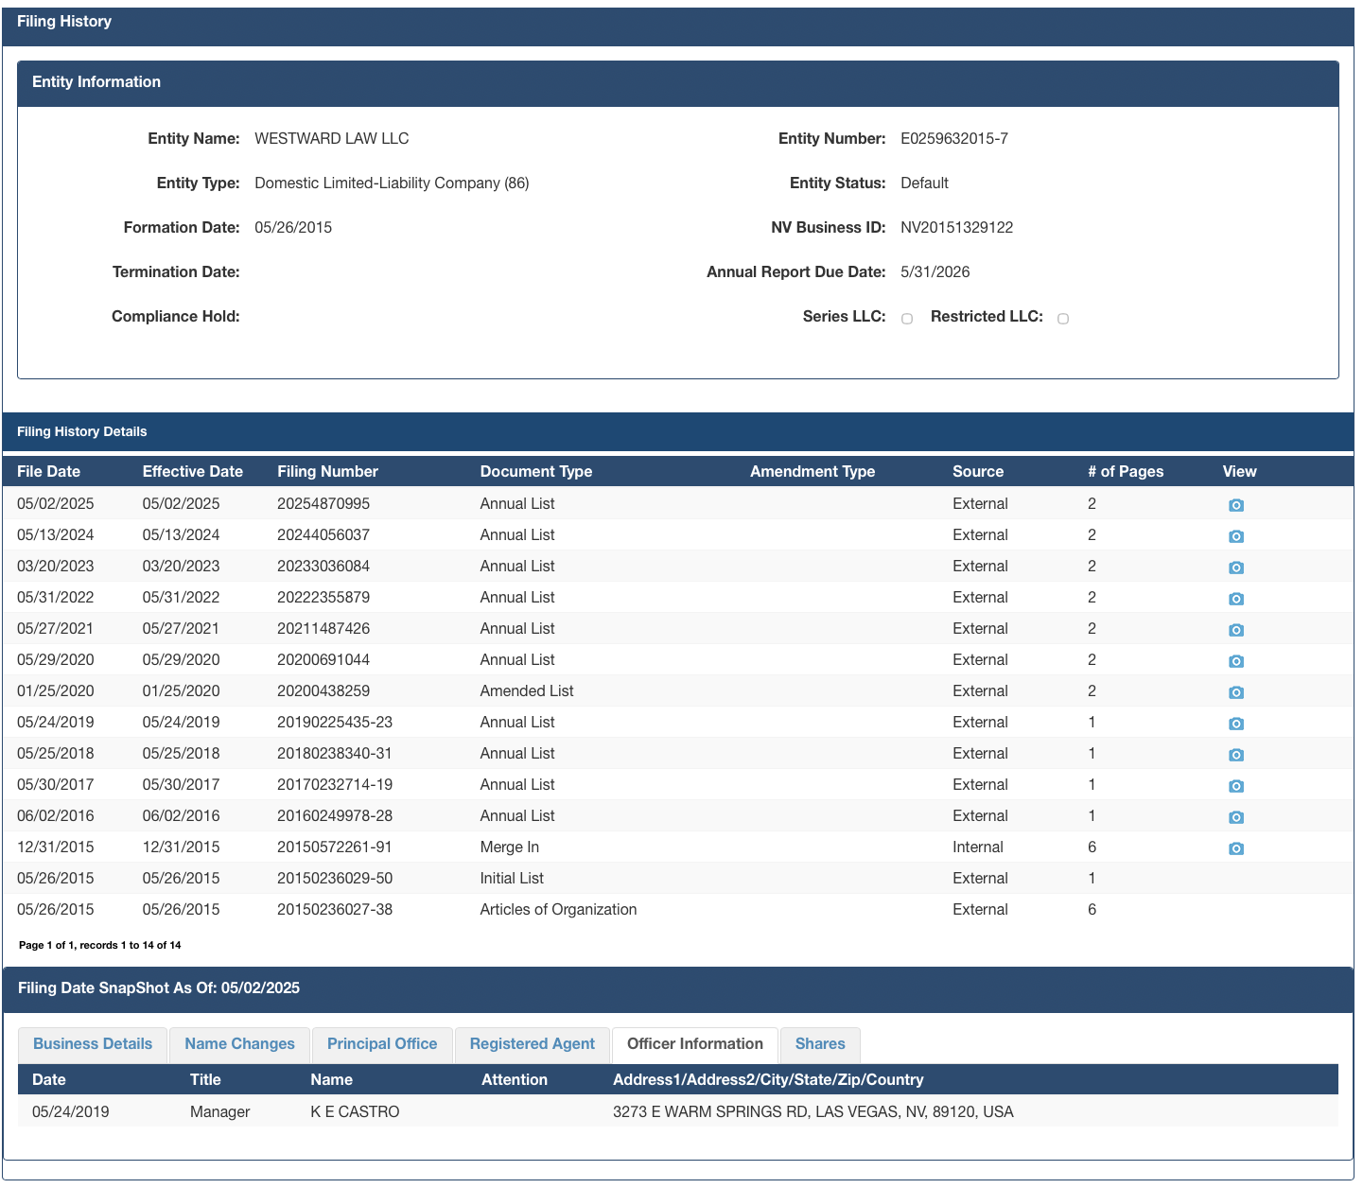
Task: View the 06/02/2016 Annual List document
Action: [1235, 817]
